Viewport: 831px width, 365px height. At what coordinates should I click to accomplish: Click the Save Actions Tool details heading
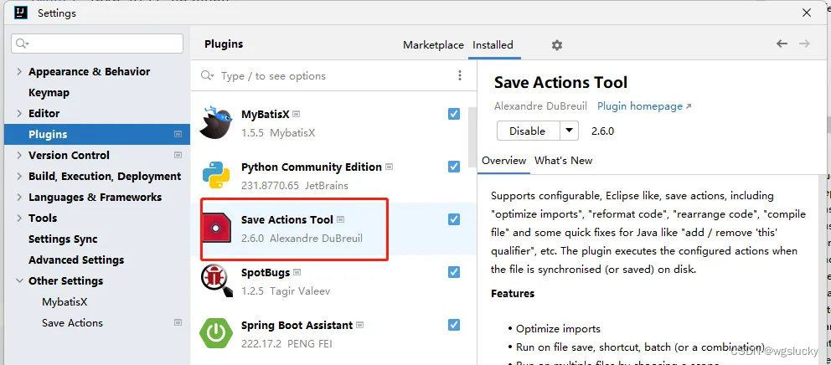click(x=560, y=82)
